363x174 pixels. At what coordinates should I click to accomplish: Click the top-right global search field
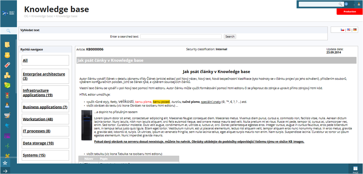click(x=319, y=4)
